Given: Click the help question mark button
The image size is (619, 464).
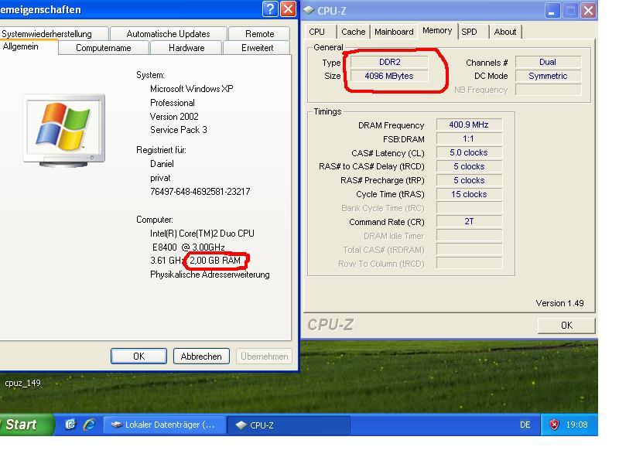Looking at the screenshot, I should tap(270, 9).
